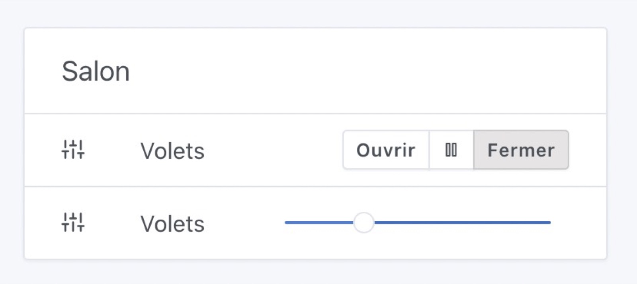637x284 pixels.
Task: Click the sliders icon beside the Ouvrir/Fermer Volets row
Action: 73,150
